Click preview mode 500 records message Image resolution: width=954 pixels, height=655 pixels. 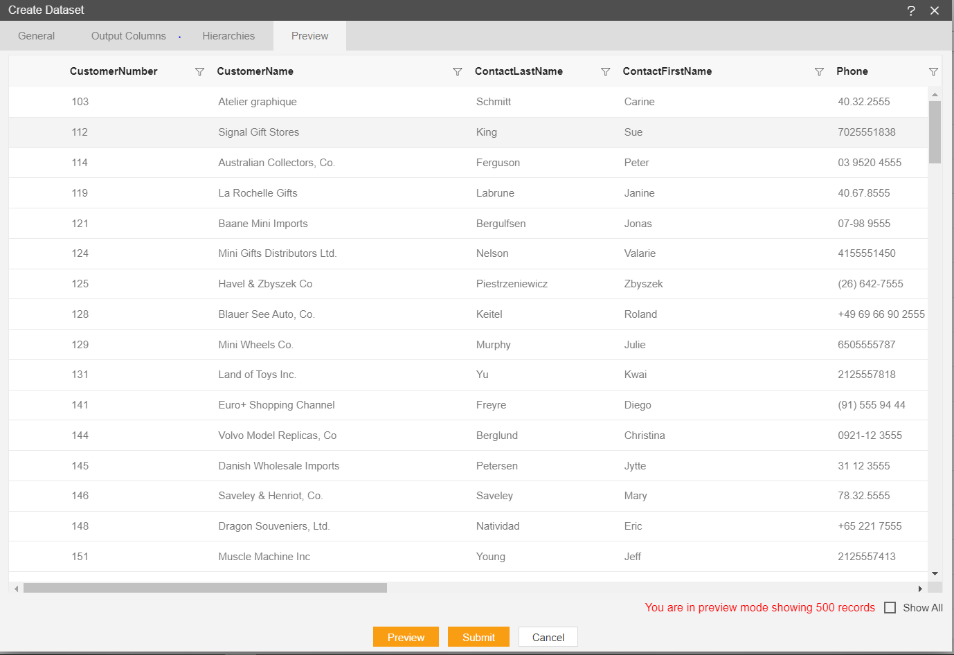tap(760, 608)
